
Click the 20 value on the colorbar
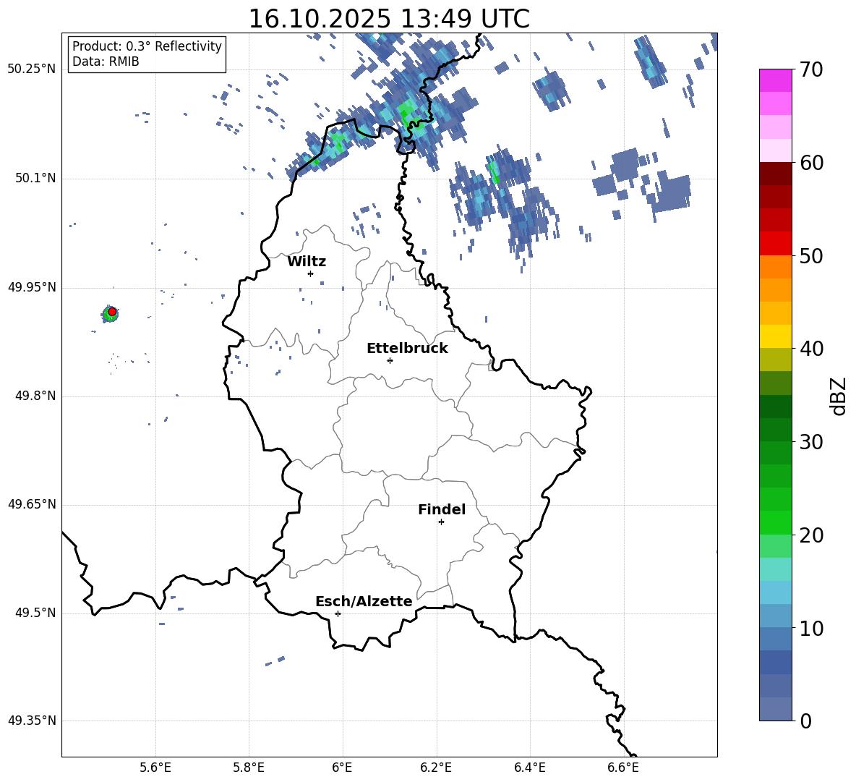(x=811, y=535)
